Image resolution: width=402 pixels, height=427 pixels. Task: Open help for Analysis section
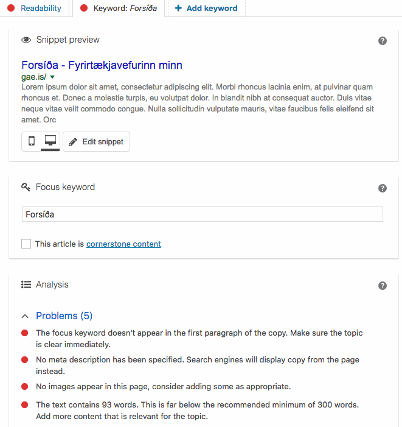coord(383,286)
